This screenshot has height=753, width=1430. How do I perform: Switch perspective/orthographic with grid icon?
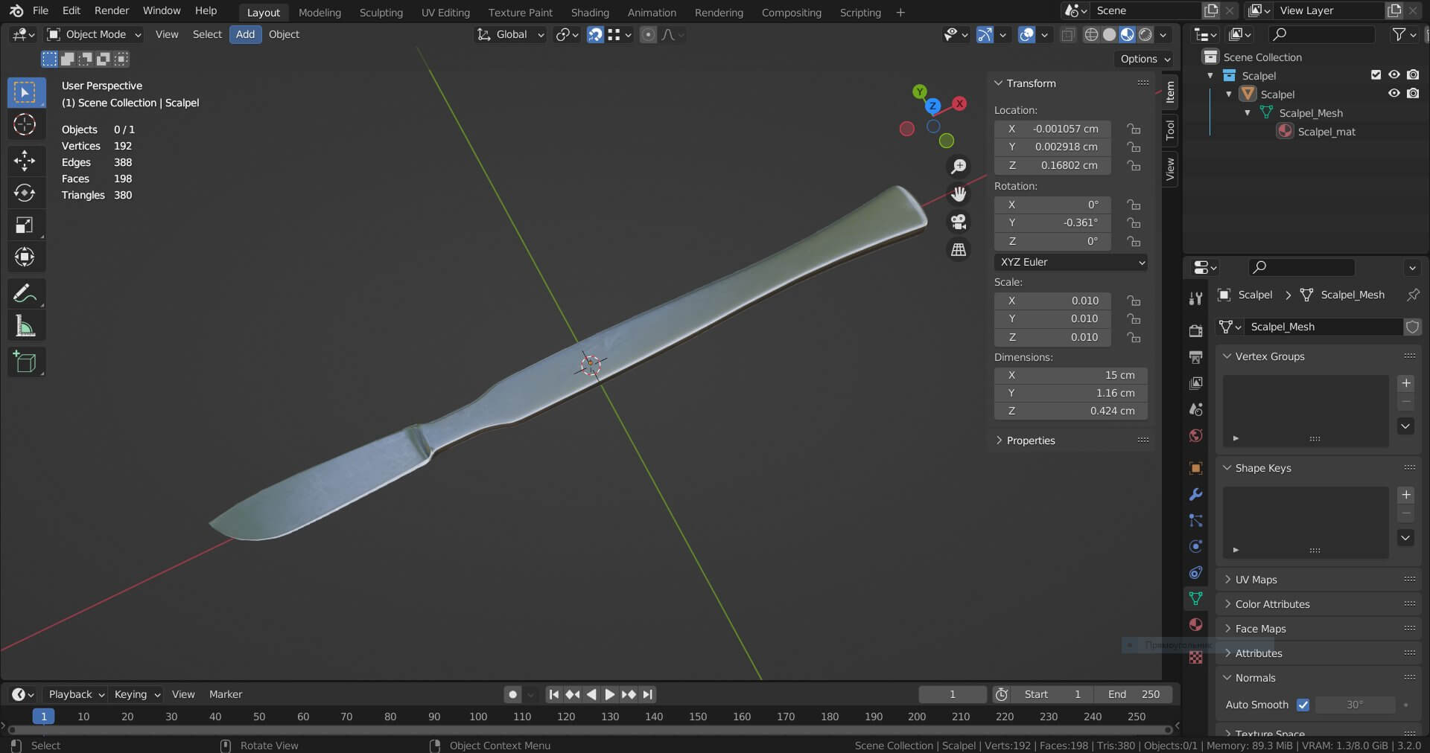coord(959,250)
